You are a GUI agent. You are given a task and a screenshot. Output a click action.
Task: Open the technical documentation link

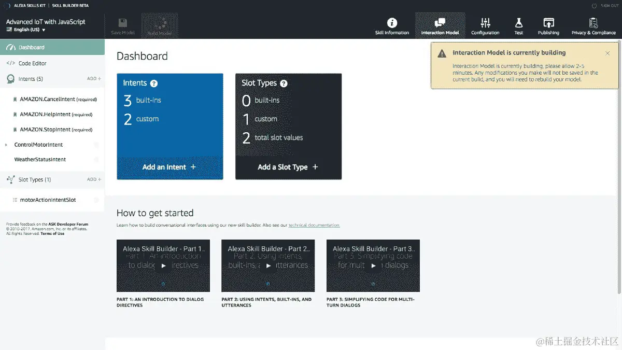tap(314, 225)
